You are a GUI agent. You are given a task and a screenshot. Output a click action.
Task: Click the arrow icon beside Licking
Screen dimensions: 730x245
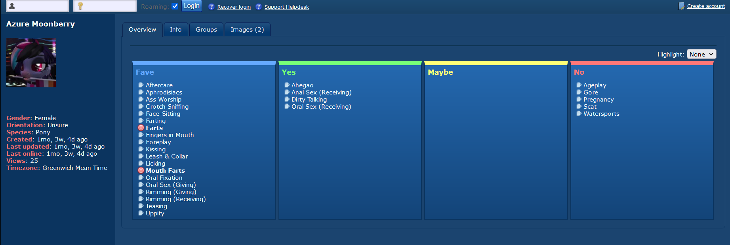click(x=141, y=163)
